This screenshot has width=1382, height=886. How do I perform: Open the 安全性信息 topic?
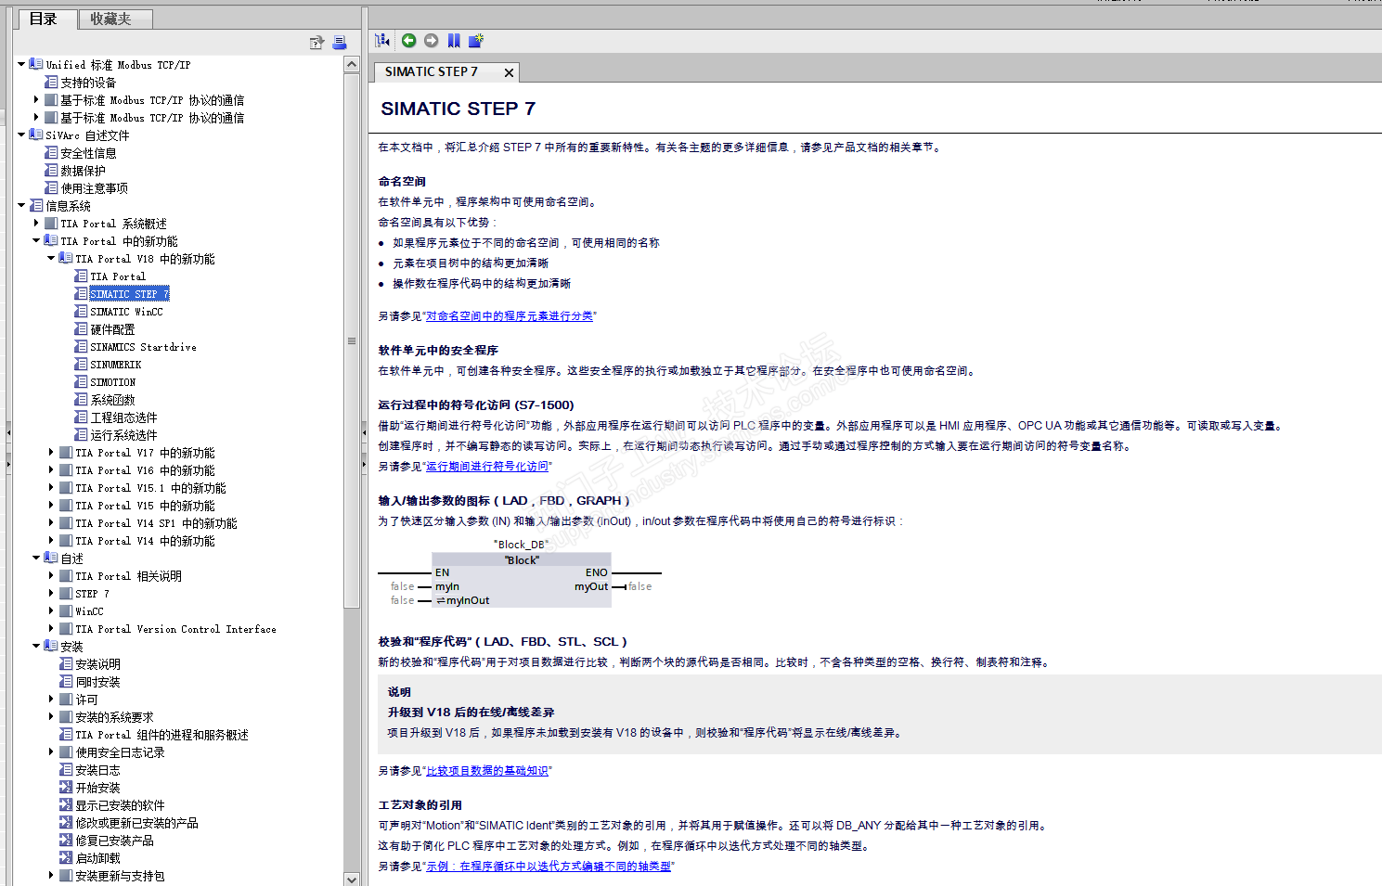(x=88, y=153)
